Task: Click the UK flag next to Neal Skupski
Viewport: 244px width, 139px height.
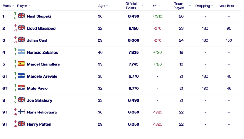Action: (21, 16)
